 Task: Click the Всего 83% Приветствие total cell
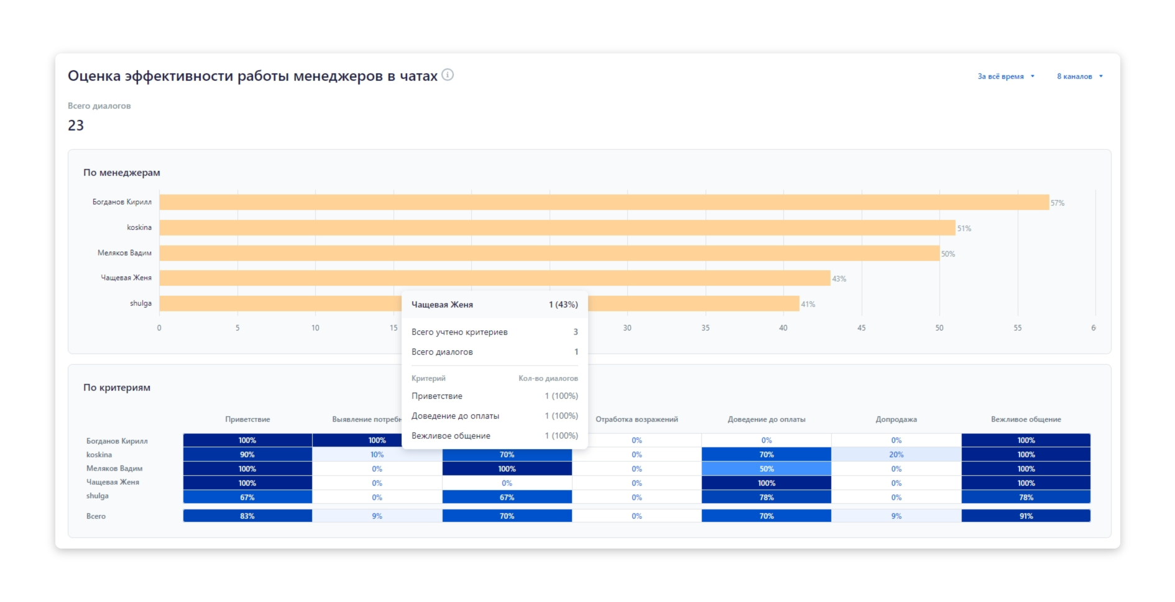pyautogui.click(x=247, y=516)
